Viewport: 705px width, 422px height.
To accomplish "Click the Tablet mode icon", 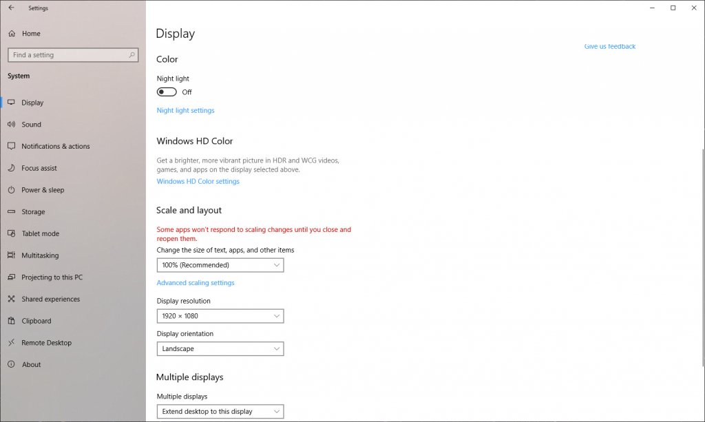I will 11,233.
